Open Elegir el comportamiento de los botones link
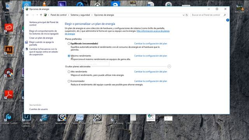249x140 pixels. (x=44, y=32)
